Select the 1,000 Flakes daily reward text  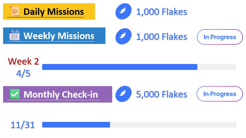click(x=161, y=12)
